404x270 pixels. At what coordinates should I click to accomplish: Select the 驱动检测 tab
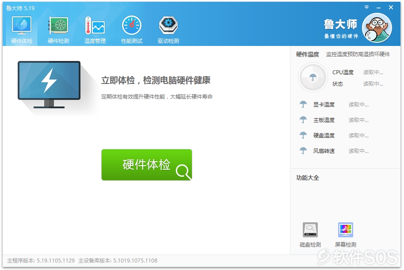(168, 30)
